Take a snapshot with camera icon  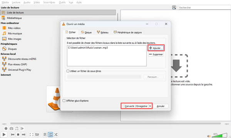pos(11,129)
